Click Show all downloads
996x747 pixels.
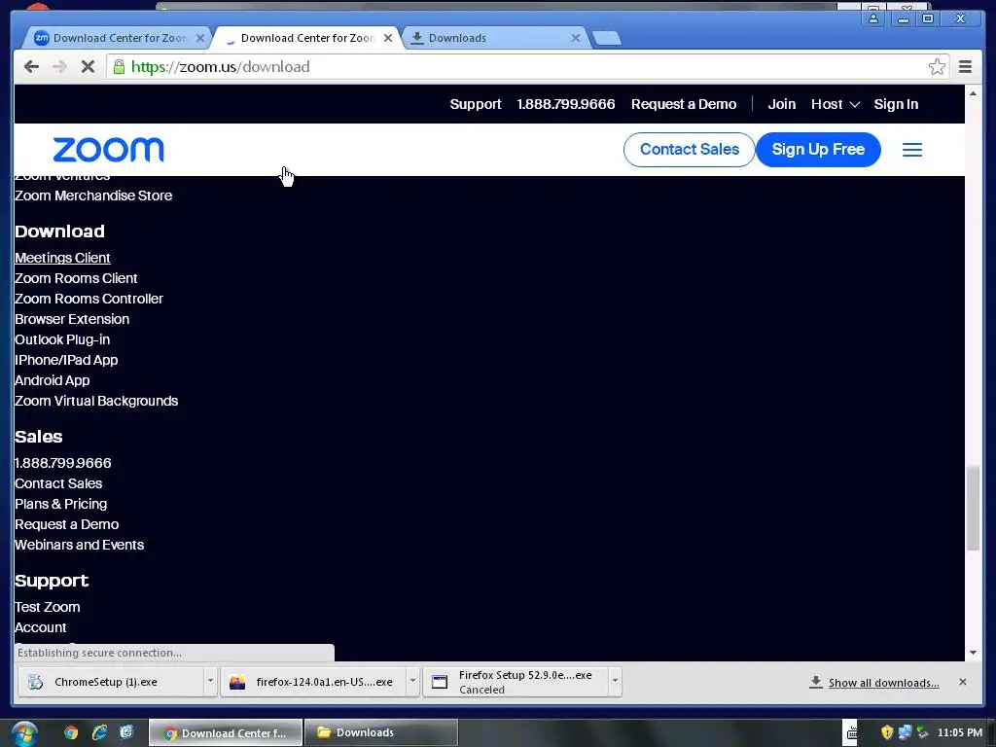pos(883,682)
